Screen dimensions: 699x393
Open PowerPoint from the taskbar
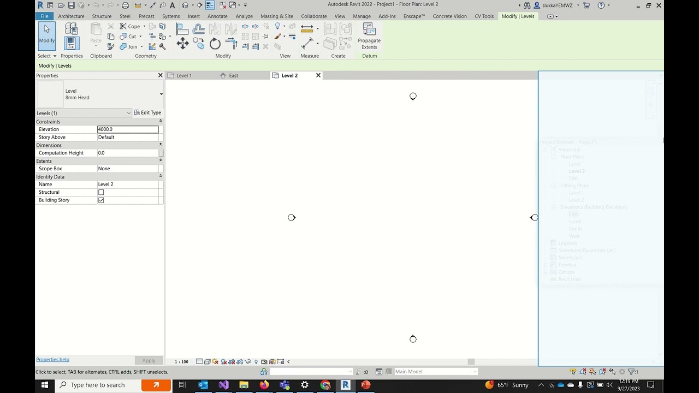[x=365, y=385]
